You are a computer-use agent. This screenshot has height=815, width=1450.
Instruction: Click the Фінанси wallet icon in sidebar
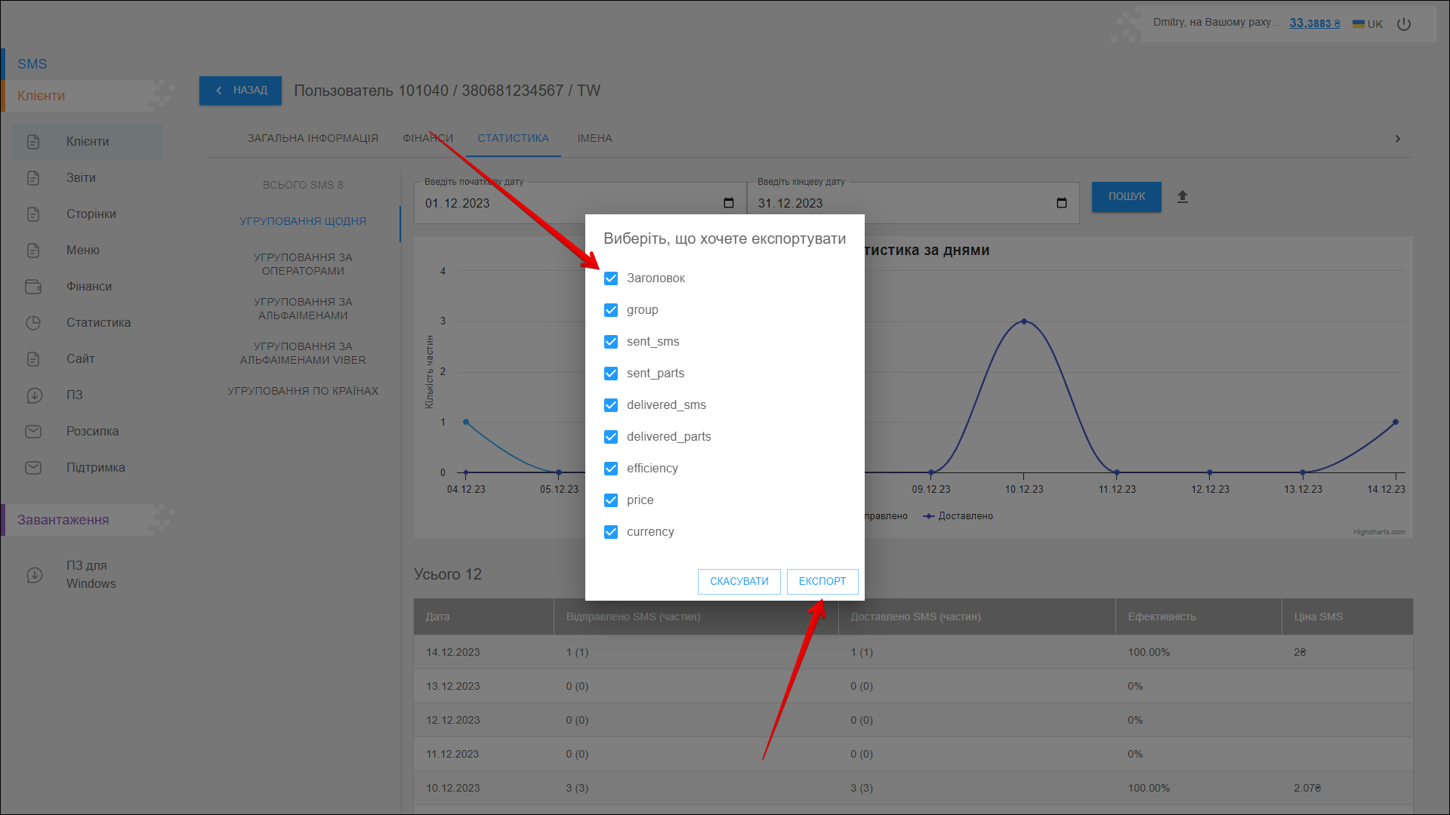point(33,287)
